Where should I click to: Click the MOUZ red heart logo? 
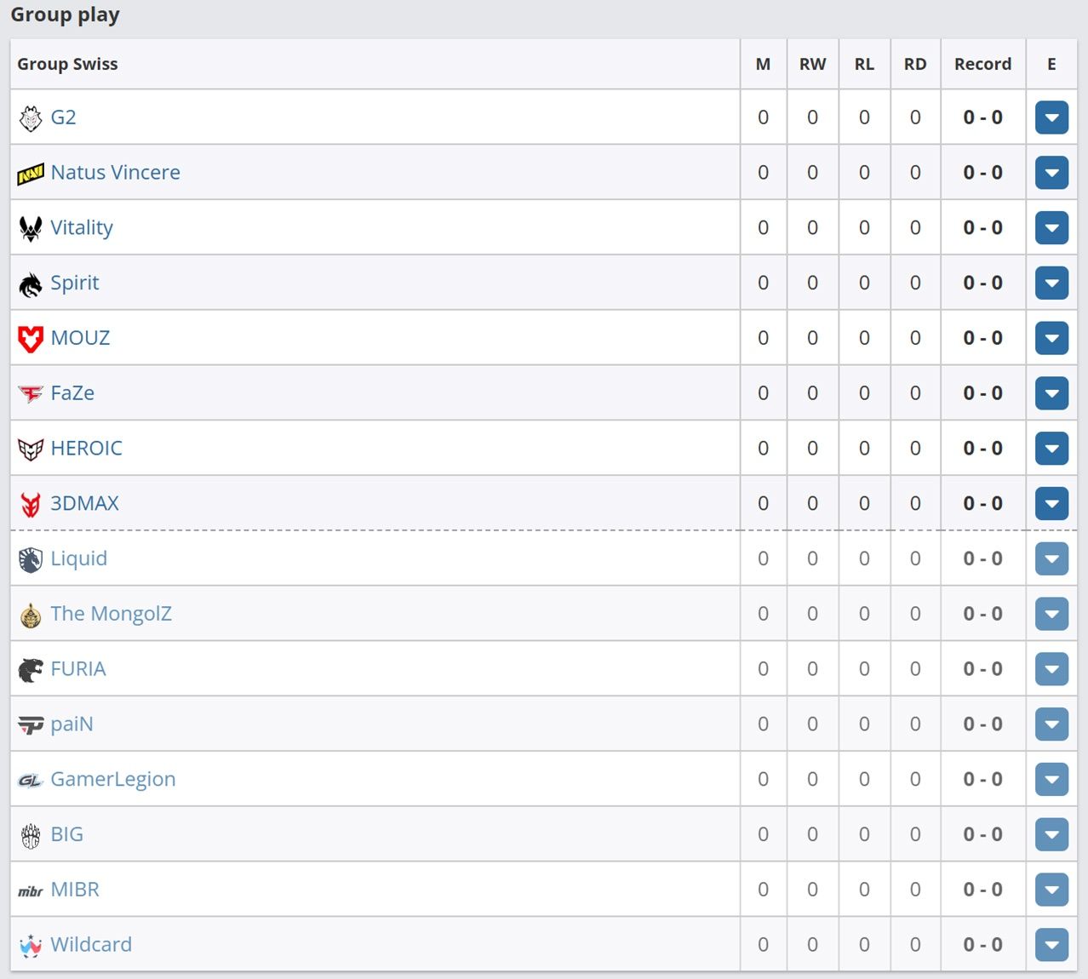coord(31,339)
